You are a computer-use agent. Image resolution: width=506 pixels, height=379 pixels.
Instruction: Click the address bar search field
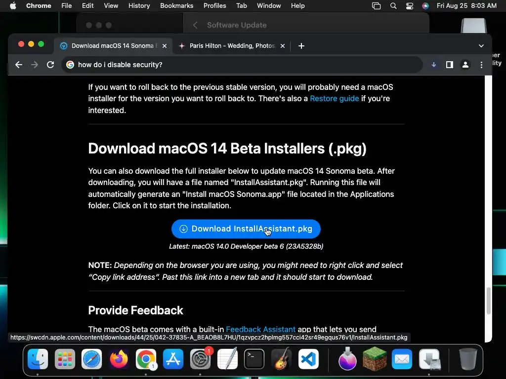tap(242, 65)
